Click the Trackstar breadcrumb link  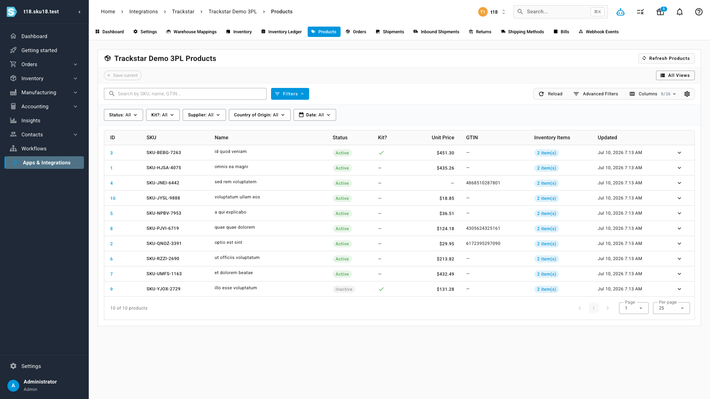183,11
